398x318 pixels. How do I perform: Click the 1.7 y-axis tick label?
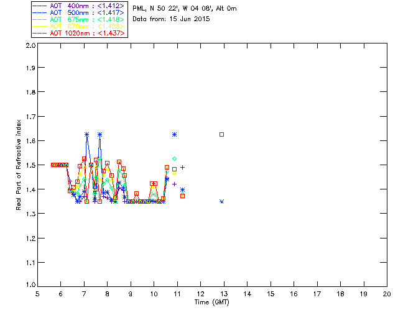click(30, 117)
